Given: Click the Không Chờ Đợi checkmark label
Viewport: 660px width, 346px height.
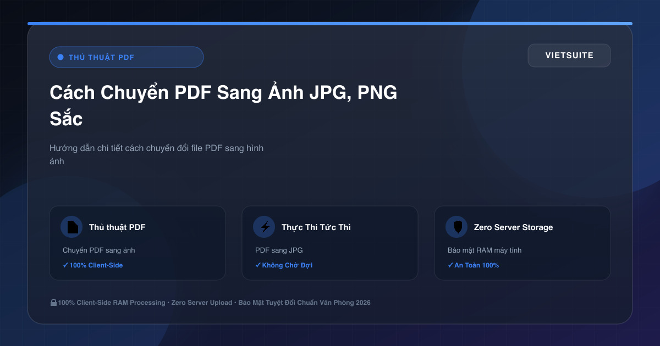Looking at the screenshot, I should [284, 265].
